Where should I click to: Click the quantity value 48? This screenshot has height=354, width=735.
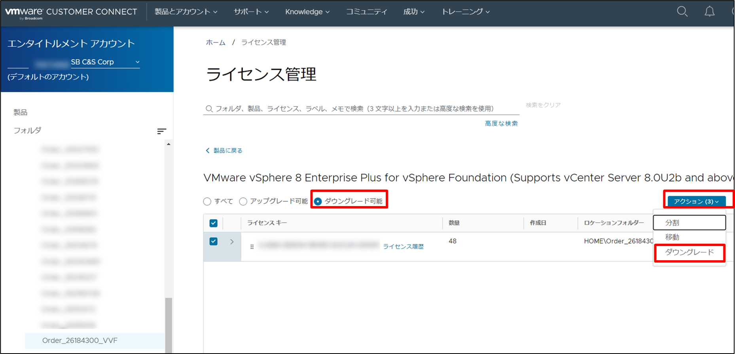coord(453,241)
